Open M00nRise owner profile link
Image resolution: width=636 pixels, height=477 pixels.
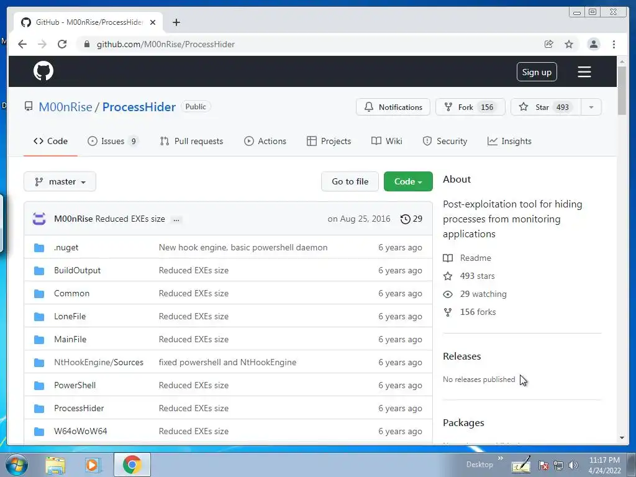[x=65, y=107]
